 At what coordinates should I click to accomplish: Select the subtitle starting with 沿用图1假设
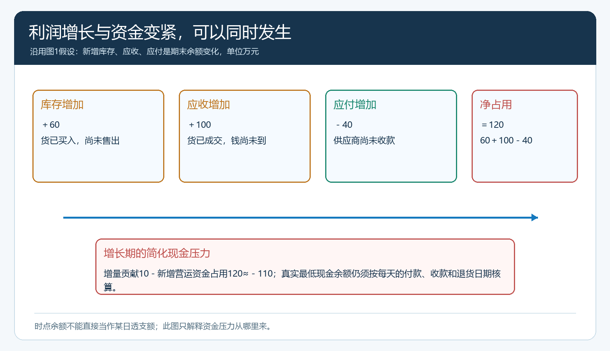pos(144,52)
